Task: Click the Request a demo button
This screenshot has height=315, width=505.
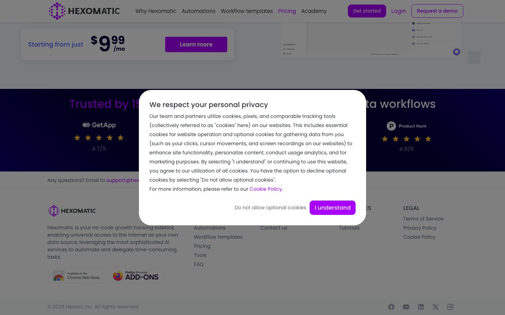Action: point(437,11)
